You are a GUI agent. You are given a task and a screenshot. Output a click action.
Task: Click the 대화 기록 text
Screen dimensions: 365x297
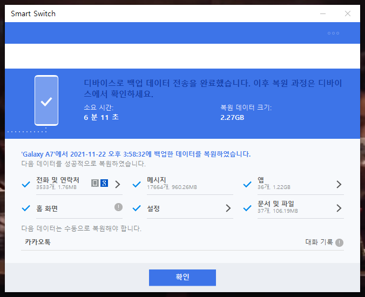pos(319,242)
